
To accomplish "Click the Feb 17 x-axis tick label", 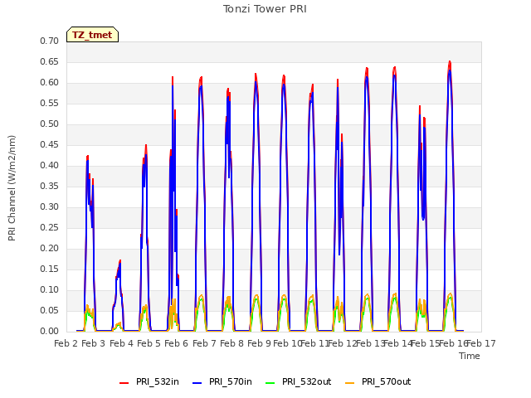I will 481,343.
